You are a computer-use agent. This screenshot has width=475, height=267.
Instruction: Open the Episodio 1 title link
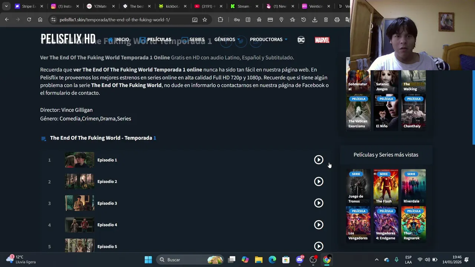(107, 160)
